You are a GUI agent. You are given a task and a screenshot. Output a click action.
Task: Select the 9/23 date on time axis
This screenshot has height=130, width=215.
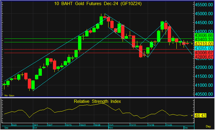tap(14, 125)
